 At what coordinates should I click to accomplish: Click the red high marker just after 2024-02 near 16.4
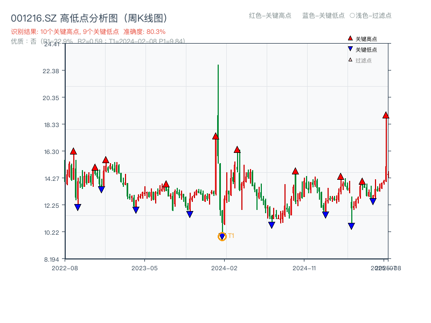tap(237, 150)
